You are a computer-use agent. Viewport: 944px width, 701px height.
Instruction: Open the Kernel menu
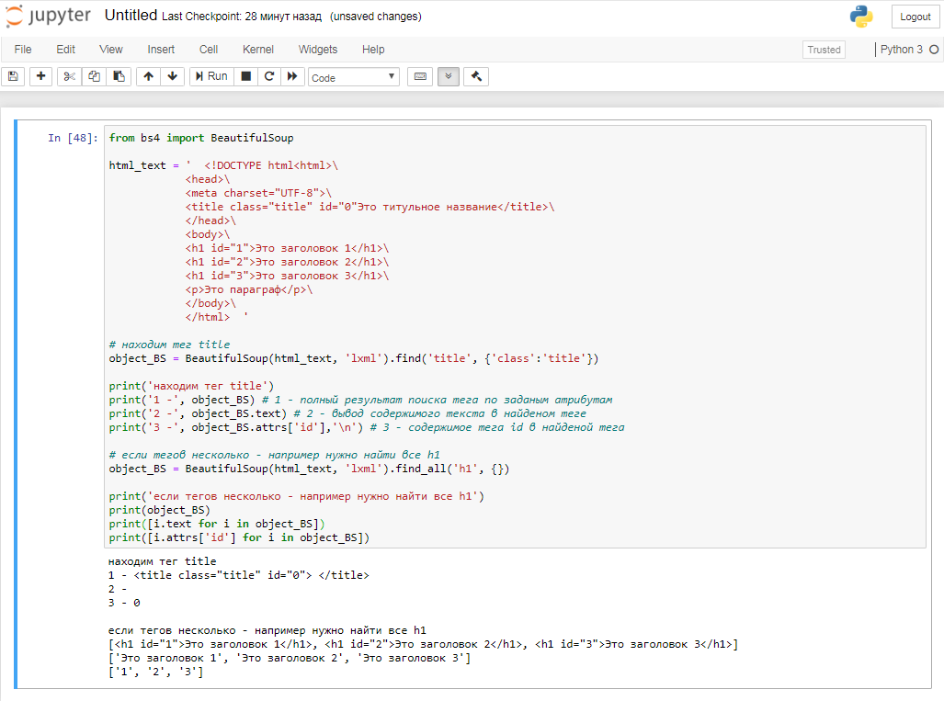[257, 50]
